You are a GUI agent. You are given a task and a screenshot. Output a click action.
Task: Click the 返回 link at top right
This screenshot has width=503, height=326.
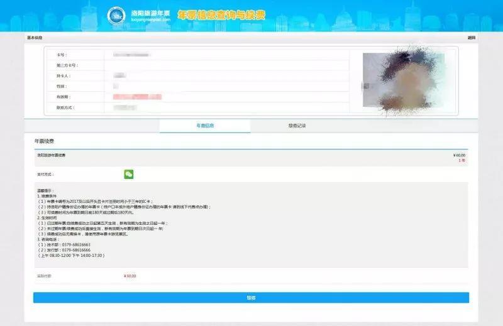coord(472,38)
